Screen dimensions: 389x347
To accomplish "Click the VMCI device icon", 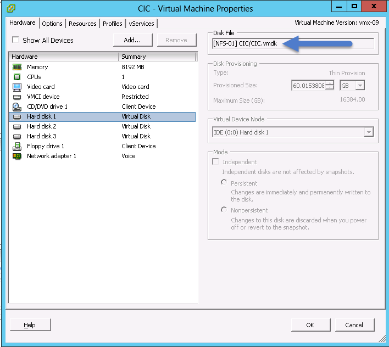I will point(17,97).
